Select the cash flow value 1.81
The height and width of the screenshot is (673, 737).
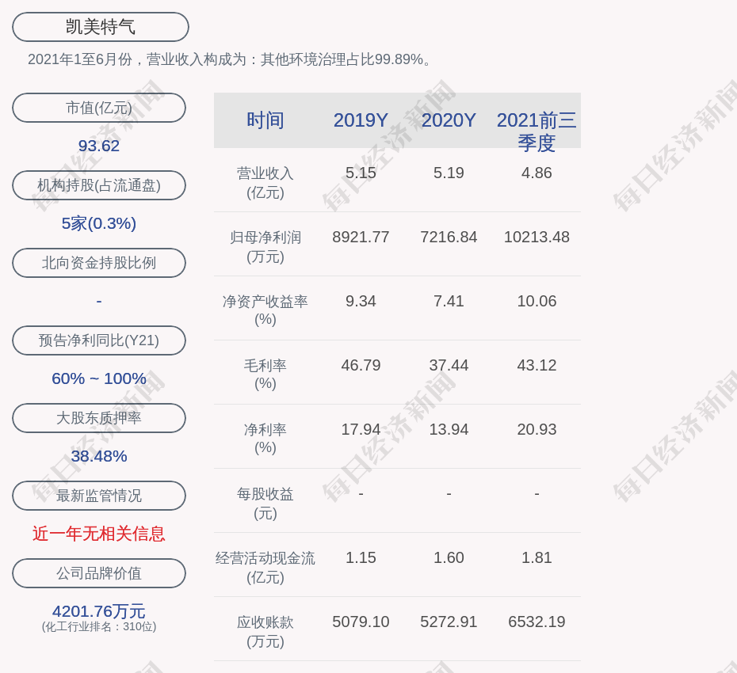tap(537, 557)
